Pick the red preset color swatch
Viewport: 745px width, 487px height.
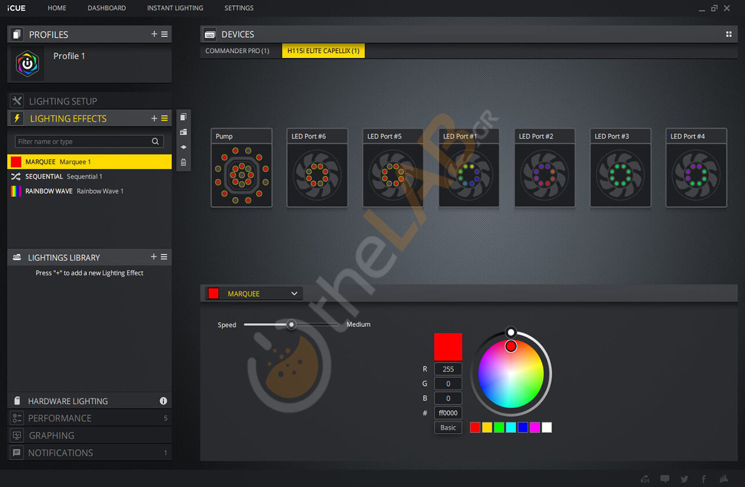click(x=475, y=427)
